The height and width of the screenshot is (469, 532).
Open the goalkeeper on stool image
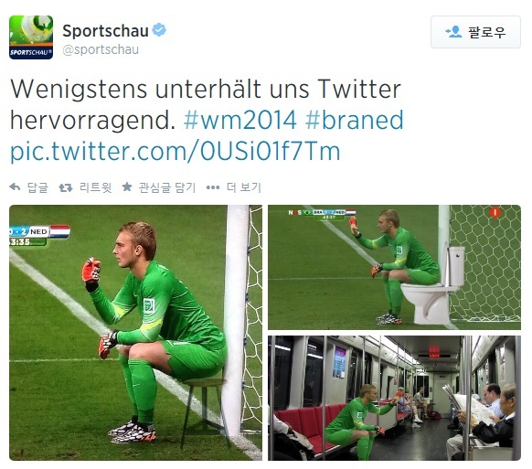pyautogui.click(x=135, y=333)
